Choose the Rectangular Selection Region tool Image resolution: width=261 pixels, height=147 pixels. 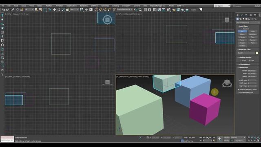[x=45, y=10]
